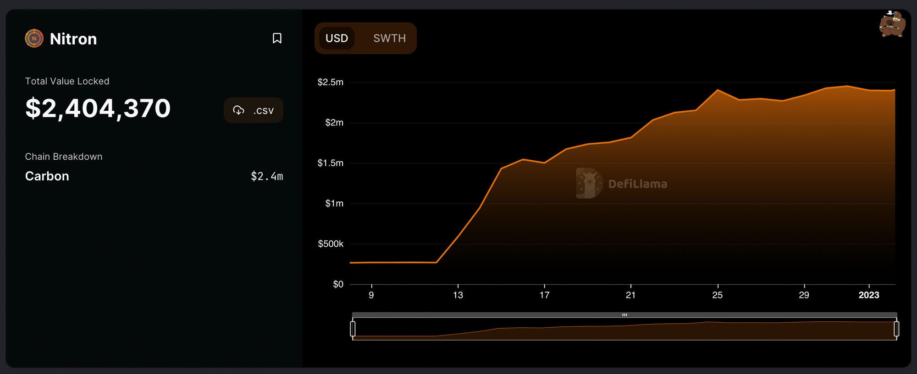917x374 pixels.
Task: Click the 25 date tick on x-axis
Action: [x=718, y=295]
